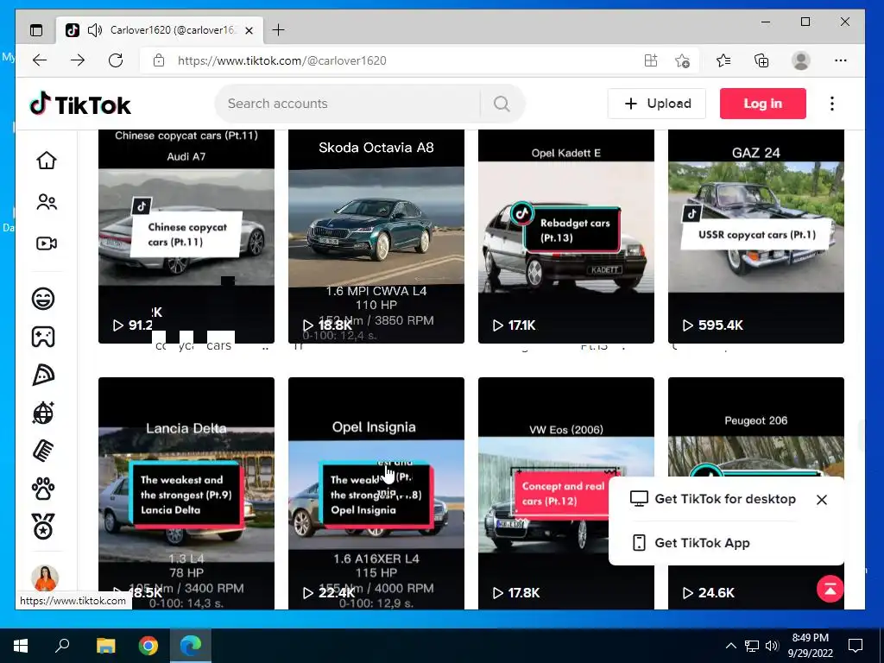Open the Collections icon
The width and height of the screenshot is (884, 663).
coord(761,60)
